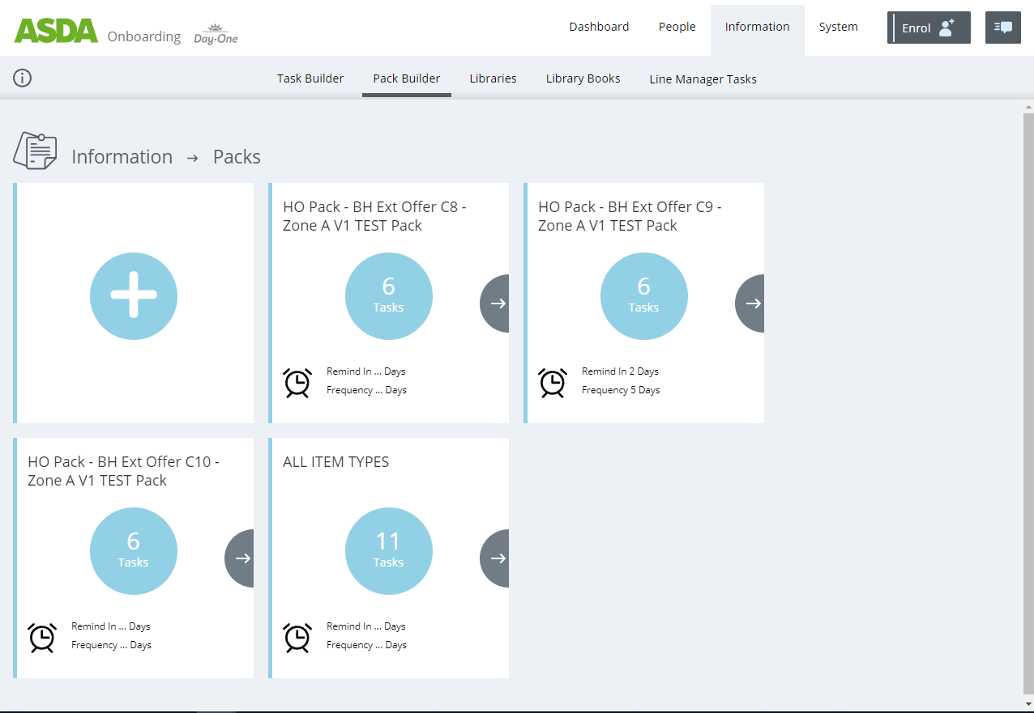
Task: Click the chat message icon in header
Action: tap(1002, 28)
